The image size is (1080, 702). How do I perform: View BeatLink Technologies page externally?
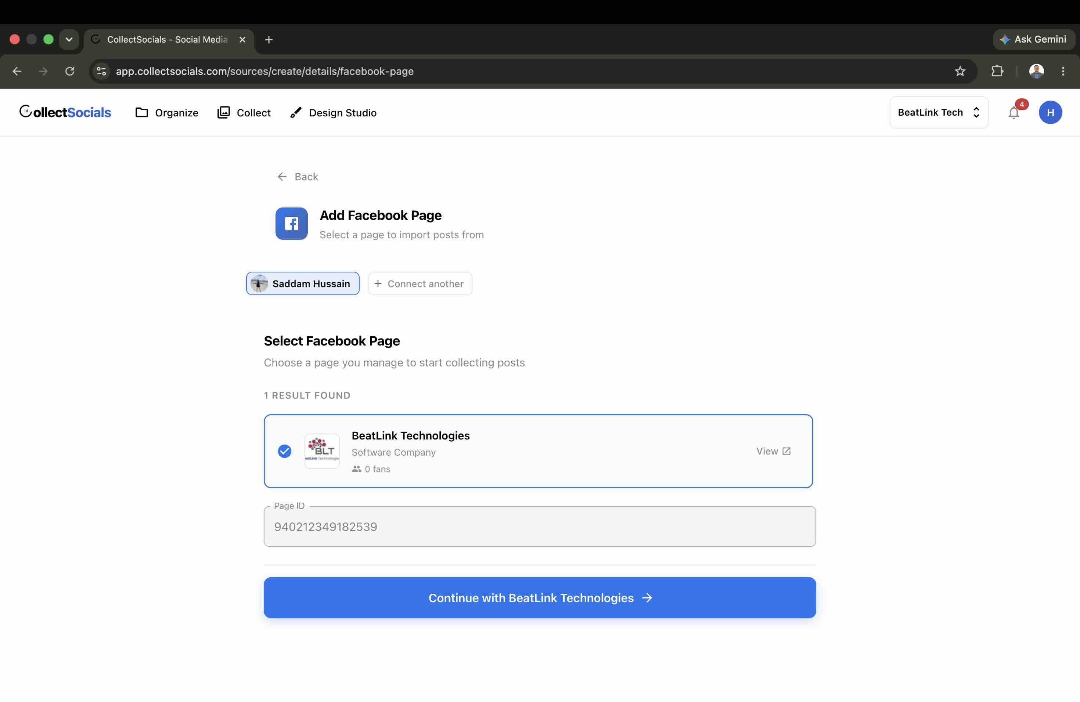[x=773, y=451]
